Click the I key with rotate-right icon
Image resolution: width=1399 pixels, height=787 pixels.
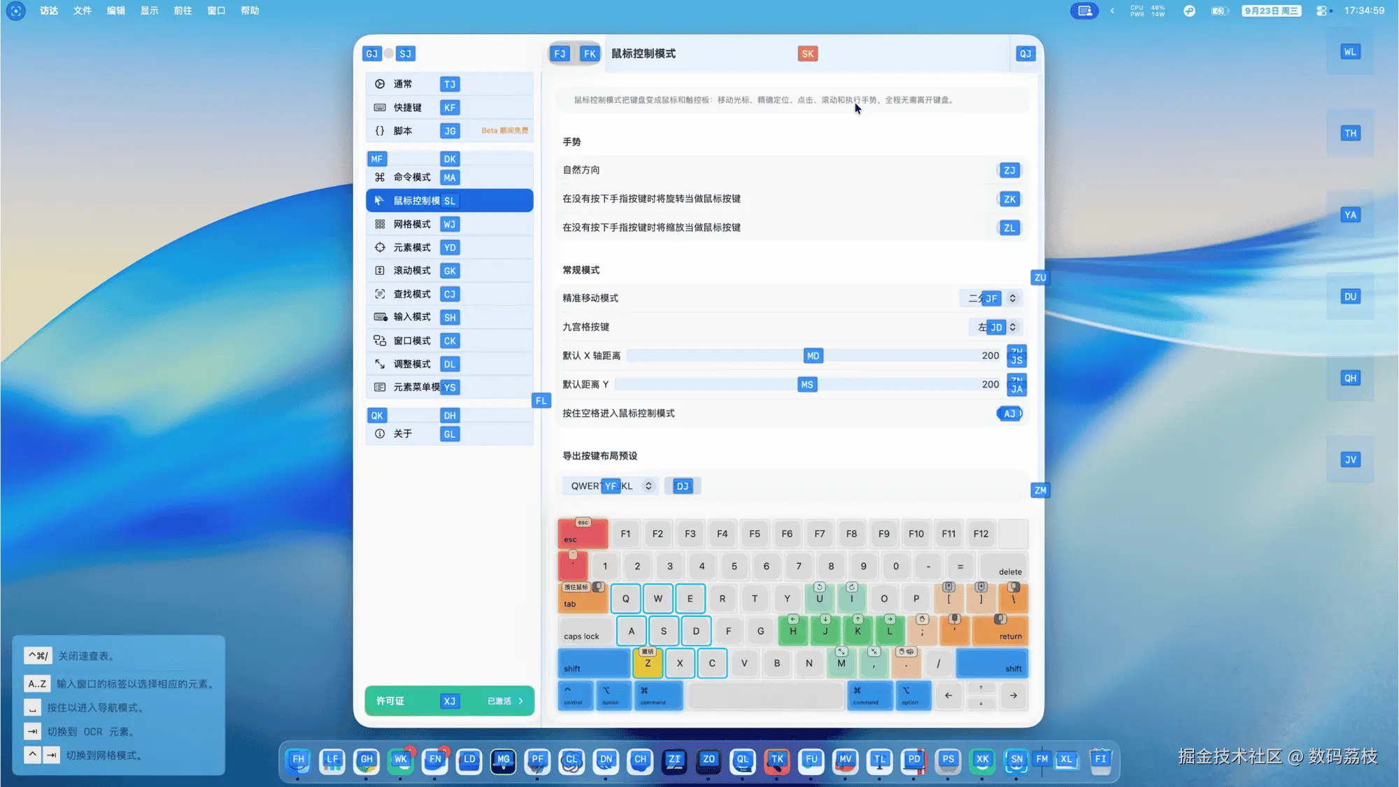(x=851, y=599)
